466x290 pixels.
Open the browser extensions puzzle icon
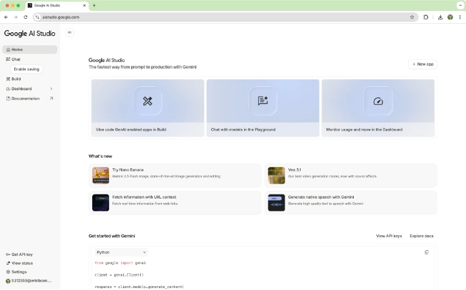point(425,17)
